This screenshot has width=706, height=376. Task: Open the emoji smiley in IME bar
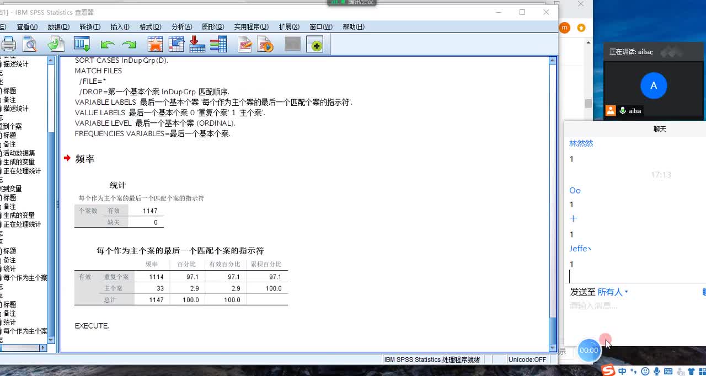[x=645, y=371]
